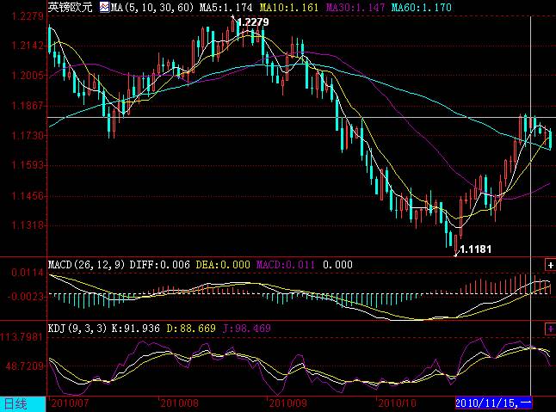This screenshot has width=556, height=412.
Task: Click the -0.0023 MACD axis label
Action: click(26, 297)
